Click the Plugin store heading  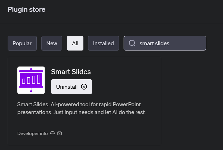click(26, 10)
